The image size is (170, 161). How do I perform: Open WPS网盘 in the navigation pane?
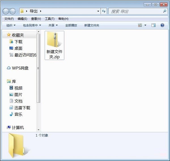point(20,68)
